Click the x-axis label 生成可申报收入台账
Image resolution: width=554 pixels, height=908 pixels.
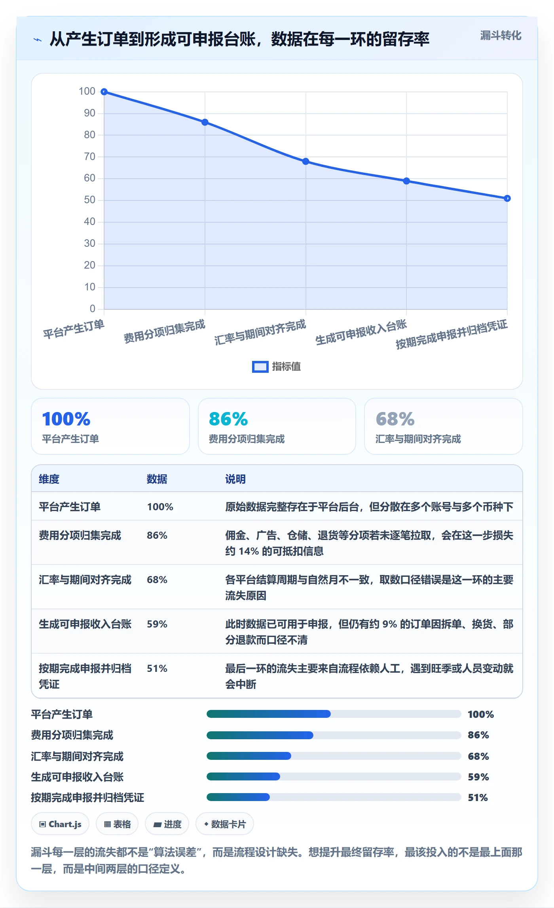361,332
